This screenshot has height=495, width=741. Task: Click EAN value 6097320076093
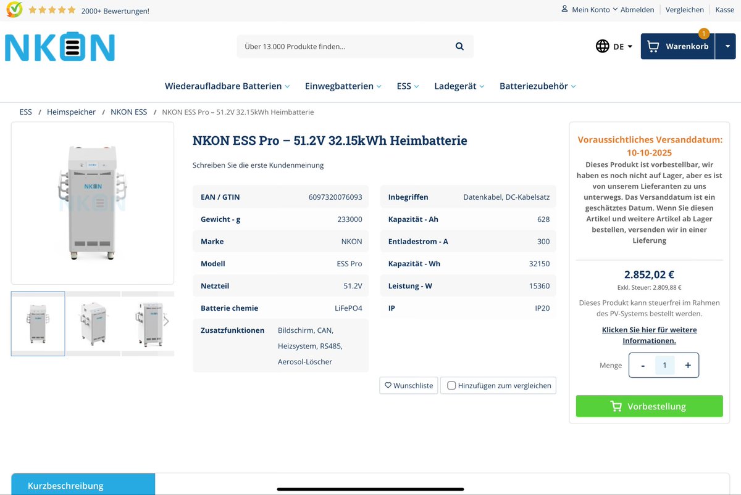coord(335,197)
